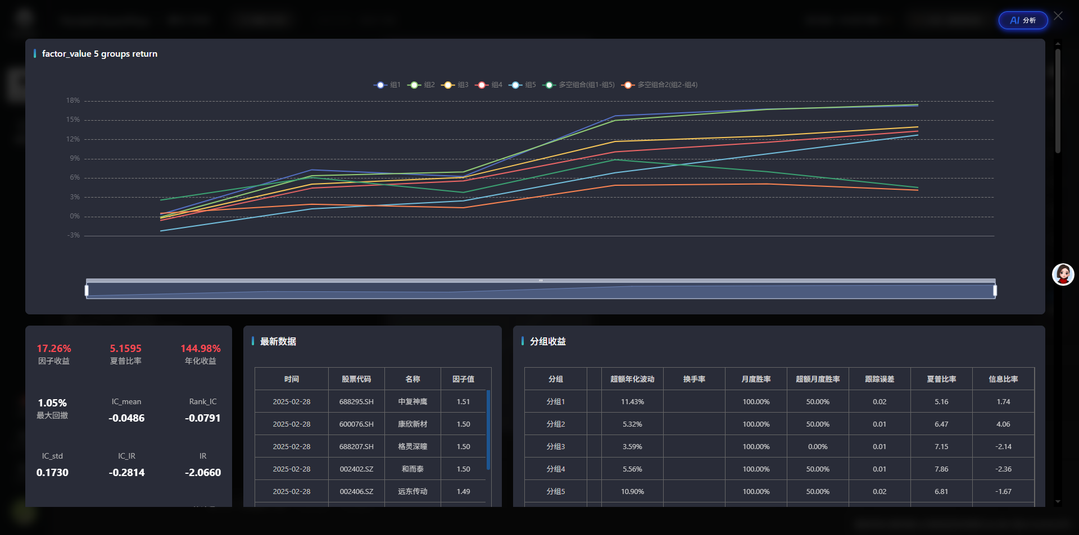Open the assistant avatar chat icon

1063,275
